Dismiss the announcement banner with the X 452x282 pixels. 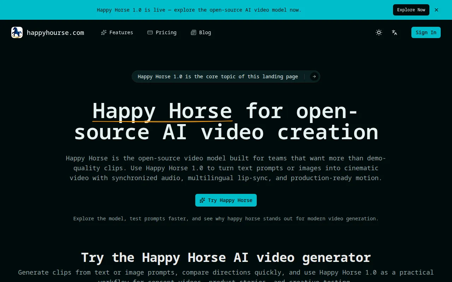(436, 10)
